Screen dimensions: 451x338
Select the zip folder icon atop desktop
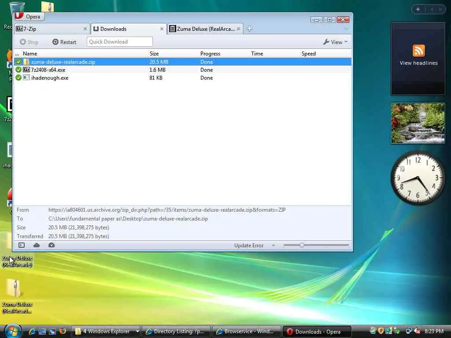click(x=48, y=6)
